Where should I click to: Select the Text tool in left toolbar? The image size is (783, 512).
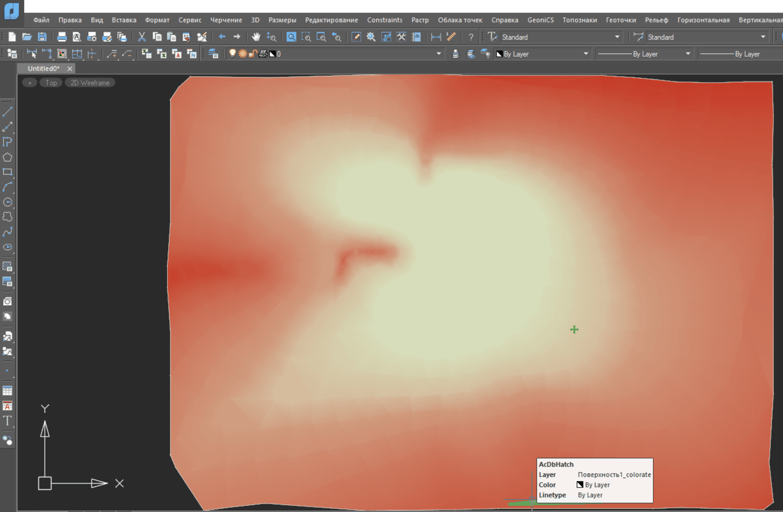coord(7,421)
